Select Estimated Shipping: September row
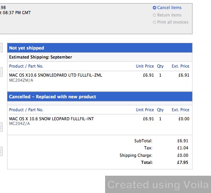This screenshot has width=211, height=193. (x=100, y=57)
